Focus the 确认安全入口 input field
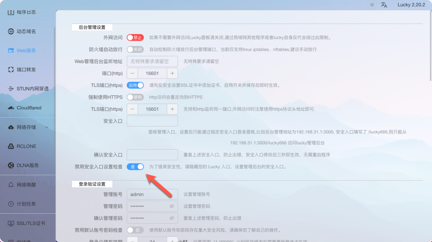The height and width of the screenshot is (242, 432). 152,155
